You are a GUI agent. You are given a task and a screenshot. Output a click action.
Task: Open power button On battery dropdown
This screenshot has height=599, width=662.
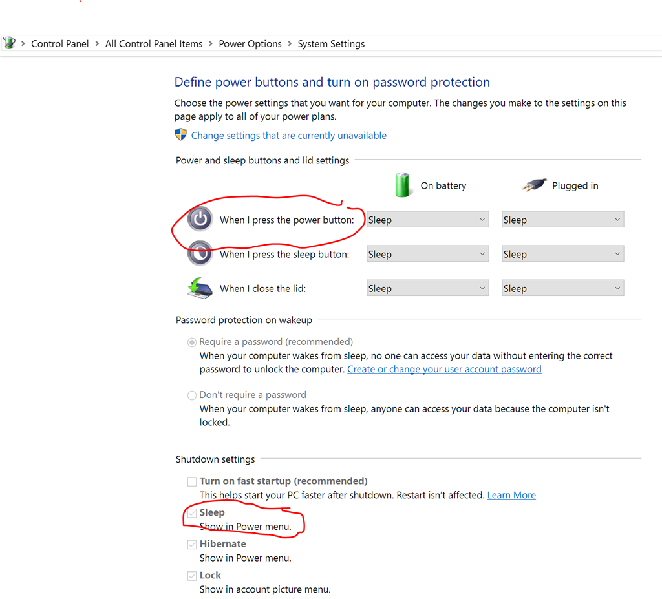pyautogui.click(x=428, y=220)
